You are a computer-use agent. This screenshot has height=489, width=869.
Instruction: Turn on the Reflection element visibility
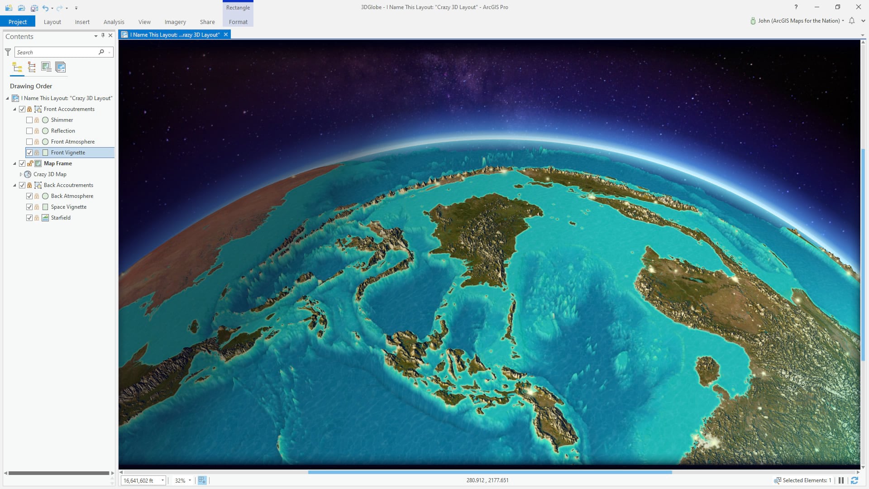(x=29, y=131)
